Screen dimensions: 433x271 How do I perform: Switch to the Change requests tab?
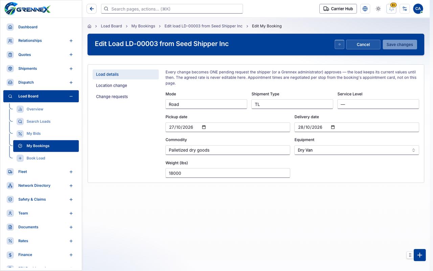pyautogui.click(x=126, y=97)
